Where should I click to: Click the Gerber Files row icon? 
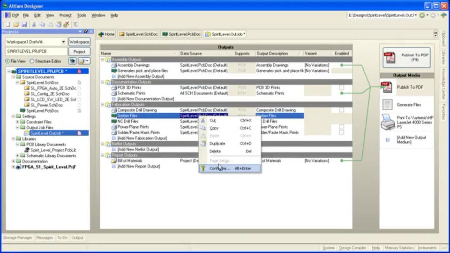[x=114, y=115]
